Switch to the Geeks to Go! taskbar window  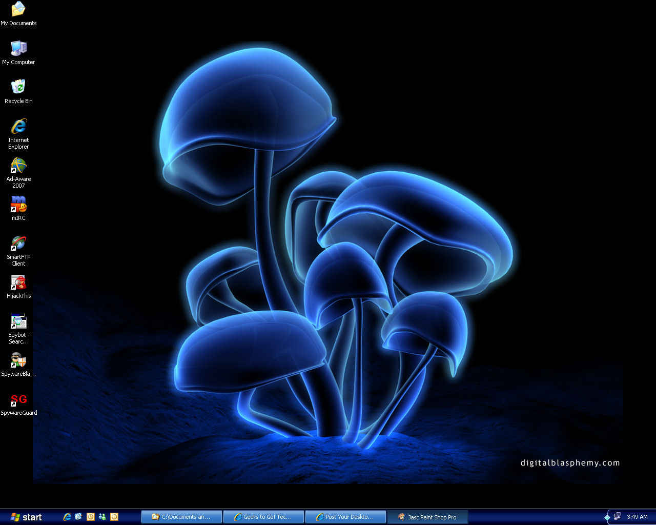tap(263, 517)
